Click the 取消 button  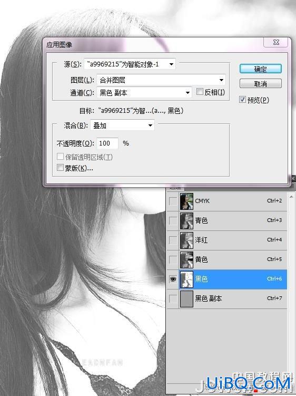[260, 84]
